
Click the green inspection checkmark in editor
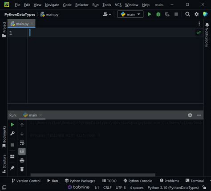pyautogui.click(x=199, y=33)
